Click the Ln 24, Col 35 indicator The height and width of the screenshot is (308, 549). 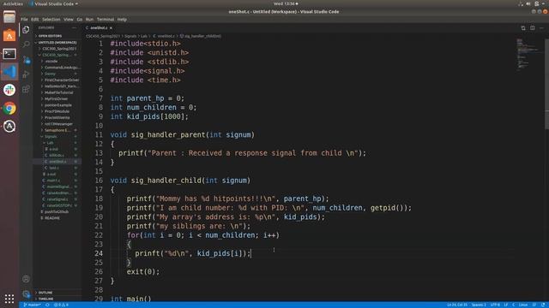pos(457,305)
